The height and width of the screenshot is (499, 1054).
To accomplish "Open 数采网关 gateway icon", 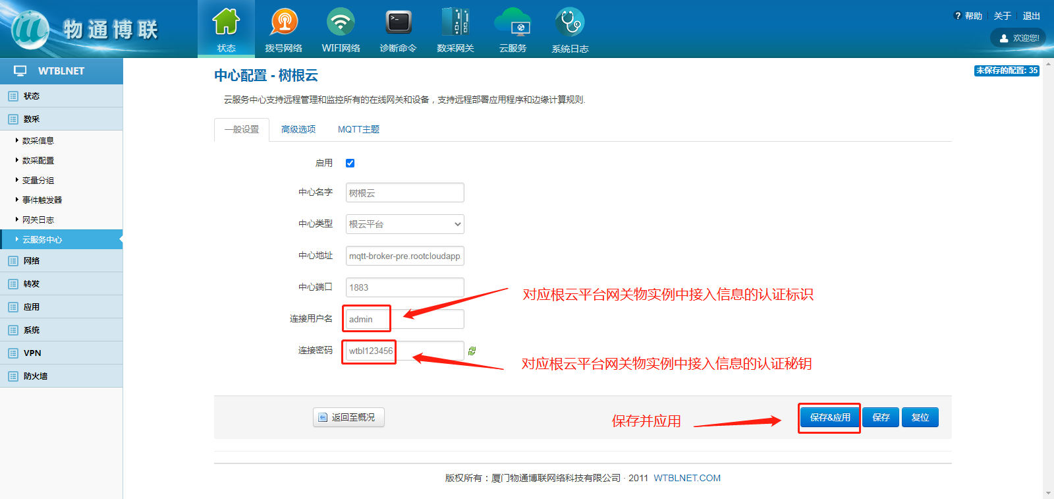I will pyautogui.click(x=455, y=22).
